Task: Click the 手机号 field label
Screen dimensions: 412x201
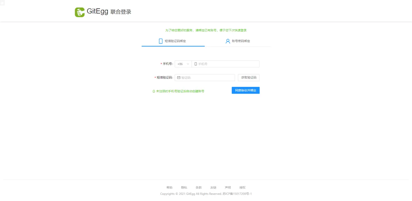Action: pos(167,64)
